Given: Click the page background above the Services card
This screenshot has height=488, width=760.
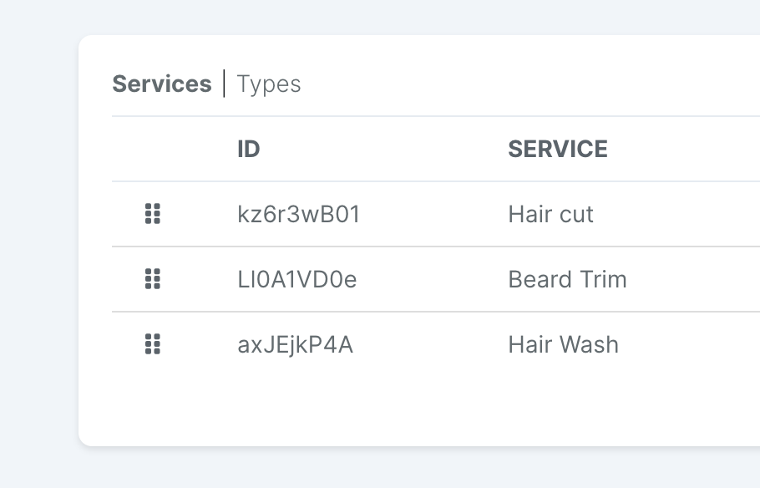Looking at the screenshot, I should click(380, 17).
